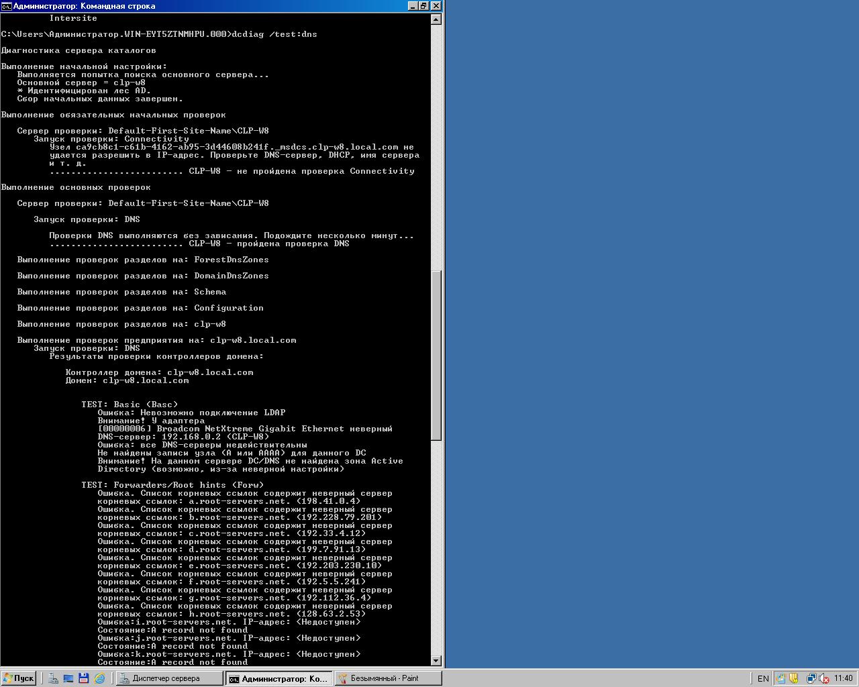
Task: Click d.root-servers.net (199.7.91.13) line
Action: [x=232, y=549]
